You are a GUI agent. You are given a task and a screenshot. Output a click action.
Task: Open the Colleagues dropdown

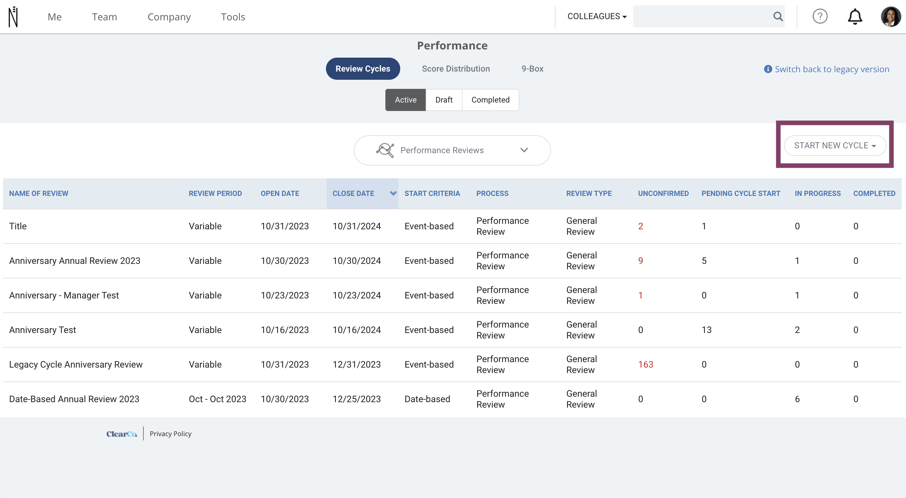597,17
